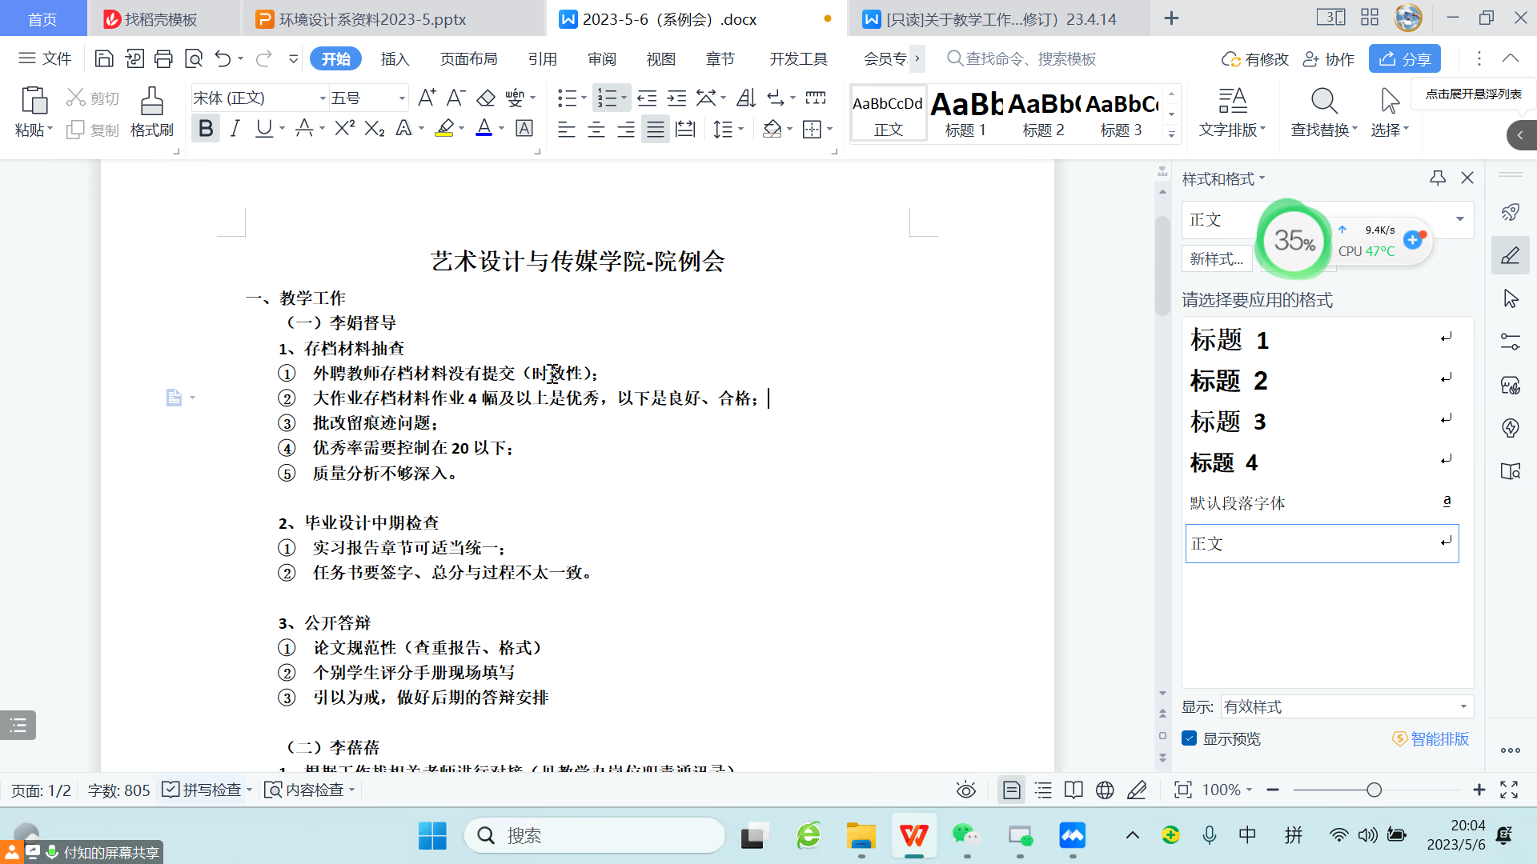Uncheck the Show Preview checkbox
Viewport: 1537px width, 864px height.
(x=1190, y=738)
